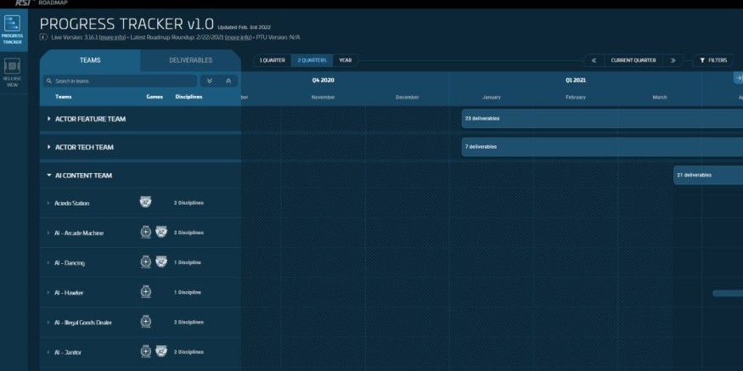Image resolution: width=743 pixels, height=371 pixels.
Task: Click Star Citizen icon in AI - Dancing row
Action: [146, 262]
